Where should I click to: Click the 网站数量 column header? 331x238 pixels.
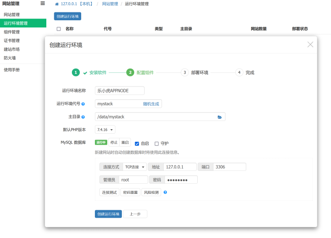(259, 29)
